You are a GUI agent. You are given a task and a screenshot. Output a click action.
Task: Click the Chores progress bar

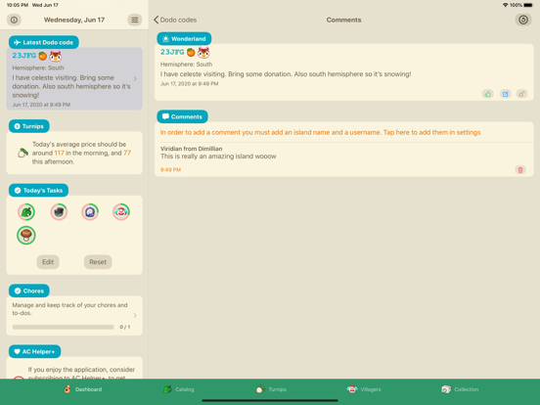63,327
